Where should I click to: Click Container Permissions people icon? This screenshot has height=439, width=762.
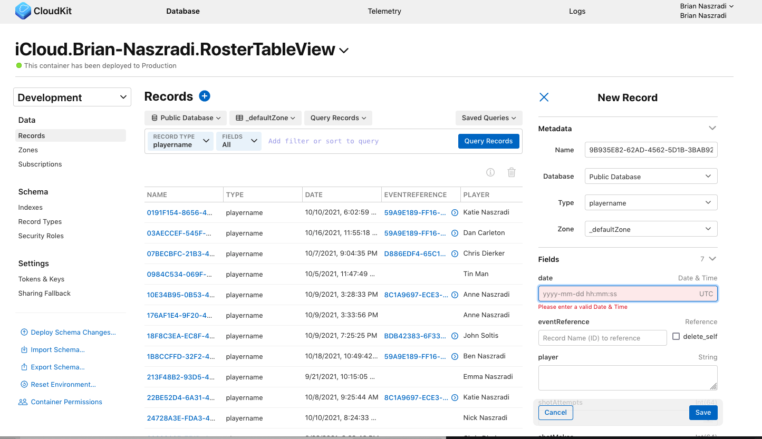click(x=23, y=402)
